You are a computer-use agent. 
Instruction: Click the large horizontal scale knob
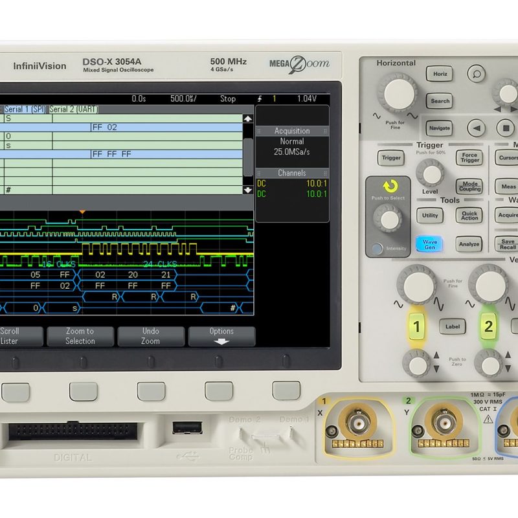click(399, 93)
